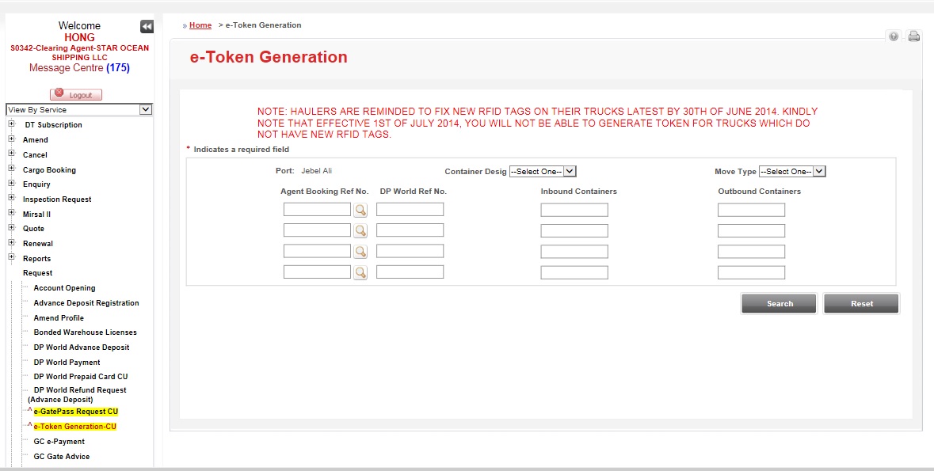Focus fourth Outbound Containers field
Image resolution: width=934 pixels, height=471 pixels.
click(x=751, y=273)
